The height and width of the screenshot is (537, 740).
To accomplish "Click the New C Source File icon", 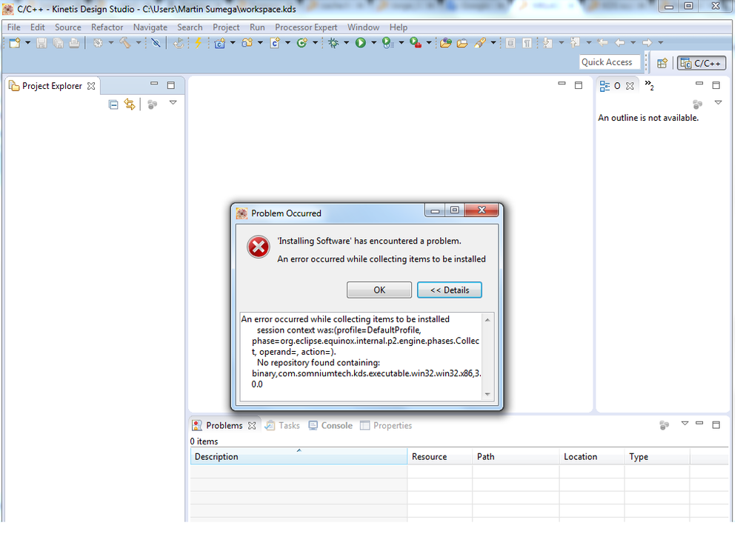I will (x=275, y=43).
